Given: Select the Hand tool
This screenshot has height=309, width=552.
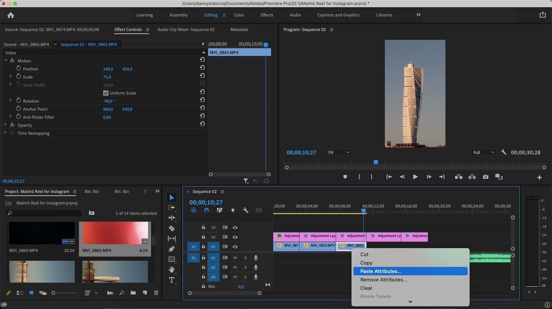Looking at the screenshot, I should 172,270.
